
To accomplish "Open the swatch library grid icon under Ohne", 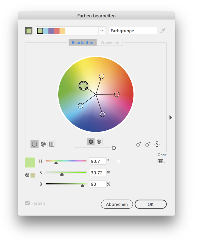I will (161, 161).
